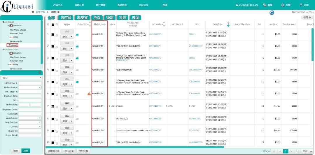
Task: Open the SKU link WHL00000009 in row 2
Action: 196,46
